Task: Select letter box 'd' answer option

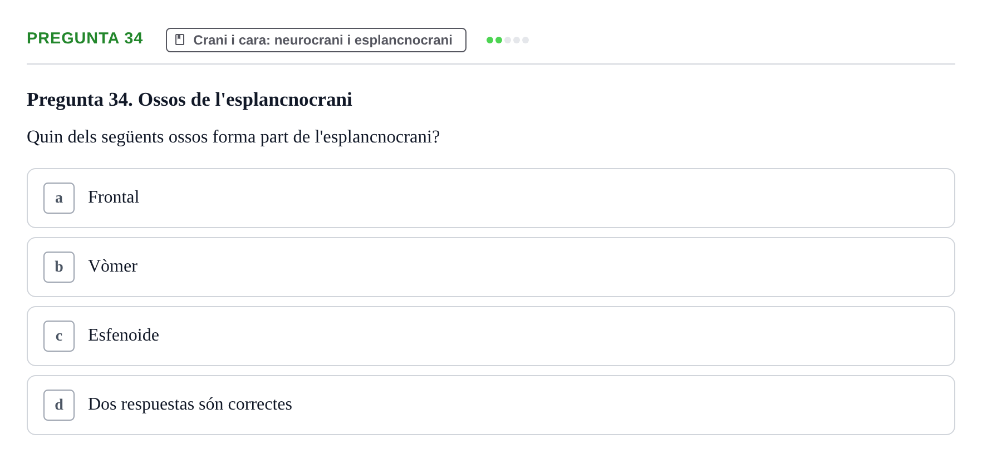Action: tap(59, 405)
